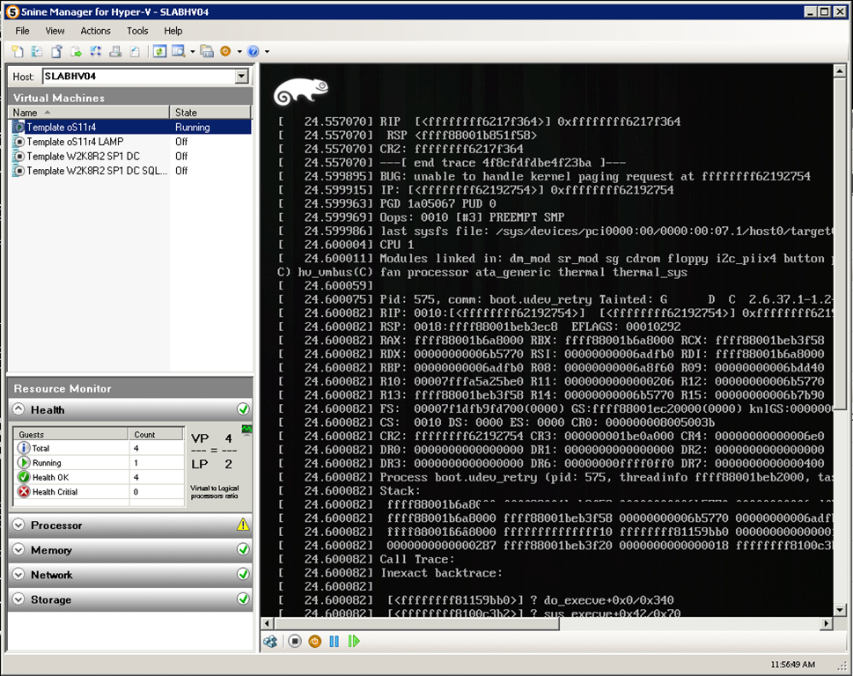Click the orange power icon in top toolbar
The height and width of the screenshot is (676, 853).
point(225,52)
